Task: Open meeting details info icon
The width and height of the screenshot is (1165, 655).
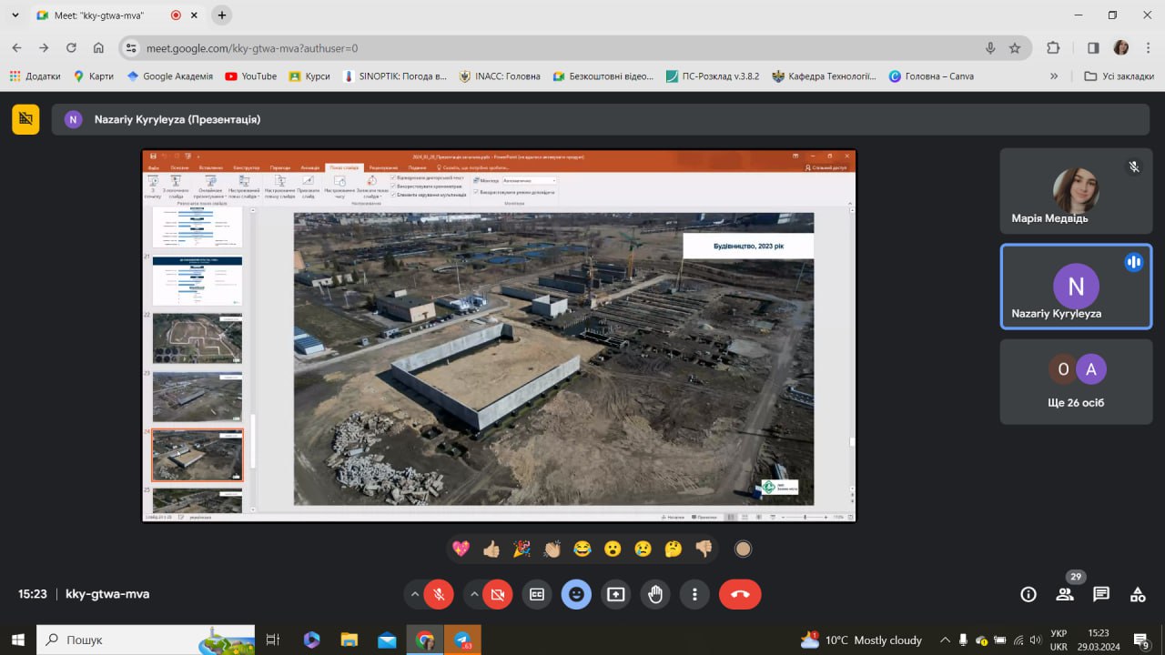Action: 1028,594
